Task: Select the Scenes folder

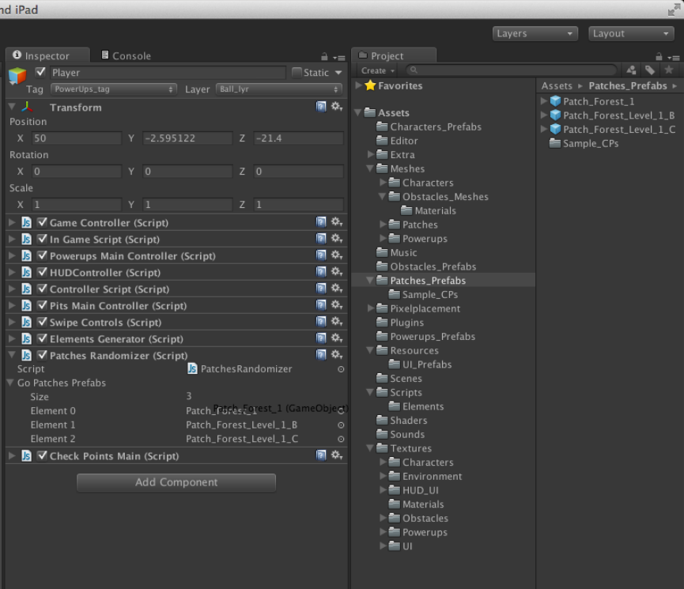Action: pyautogui.click(x=406, y=378)
